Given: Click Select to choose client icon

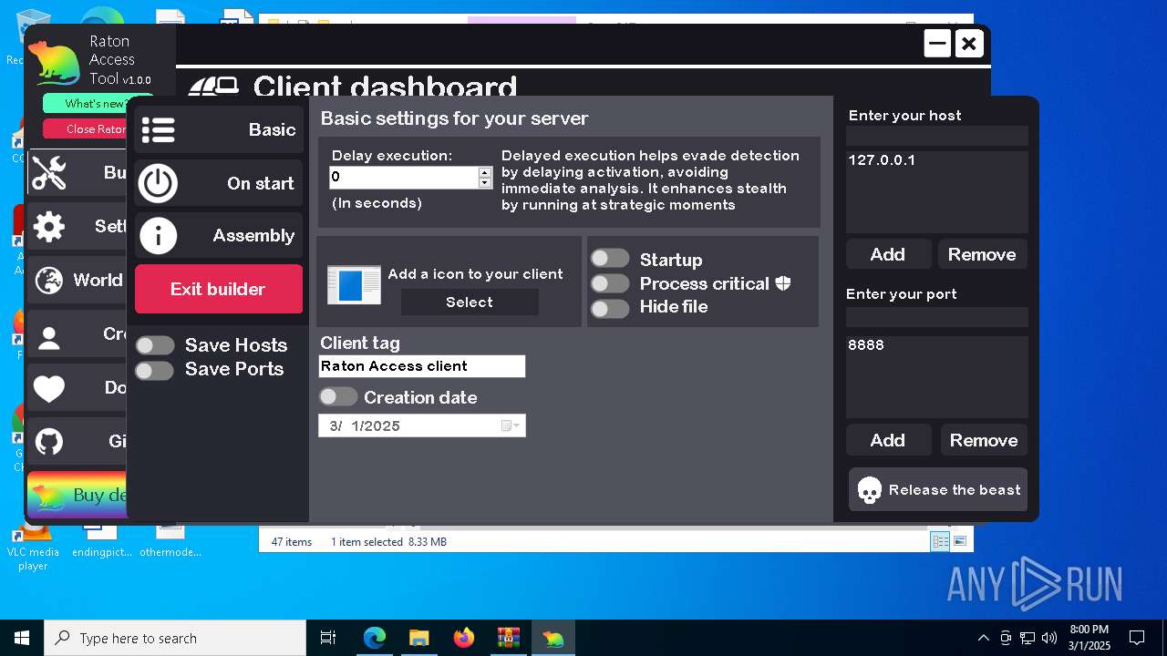Looking at the screenshot, I should click(470, 302).
